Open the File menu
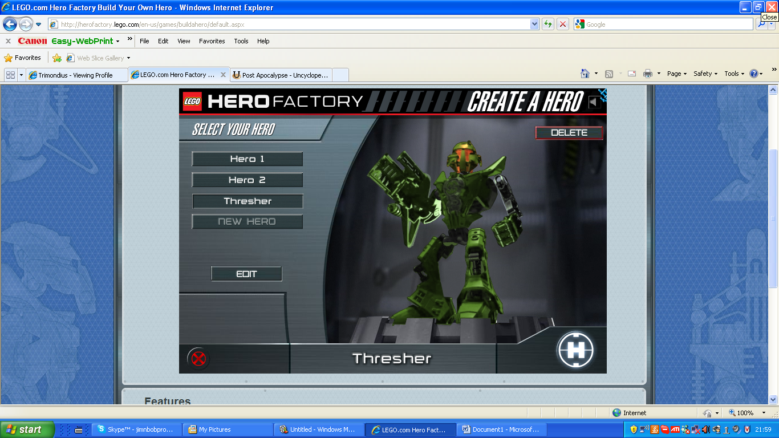779x438 pixels. tap(144, 41)
